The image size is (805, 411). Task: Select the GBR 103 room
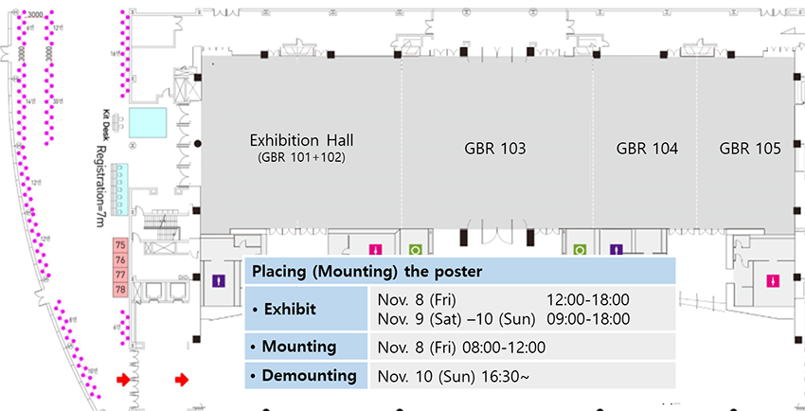coord(495,149)
